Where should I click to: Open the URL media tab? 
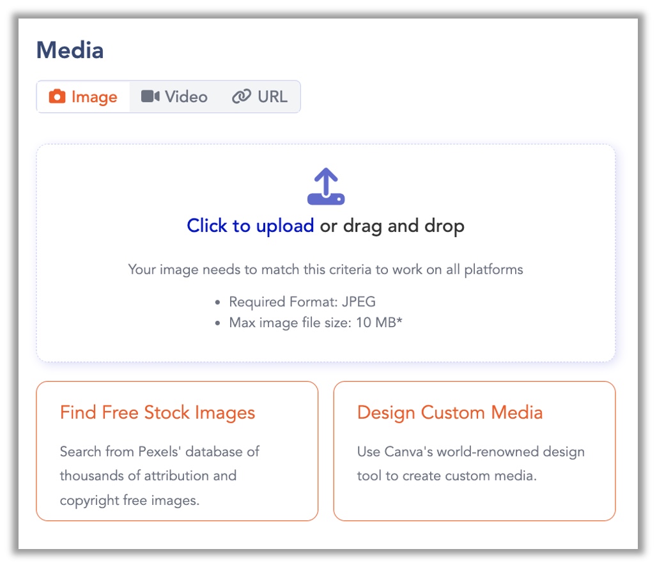pos(259,97)
